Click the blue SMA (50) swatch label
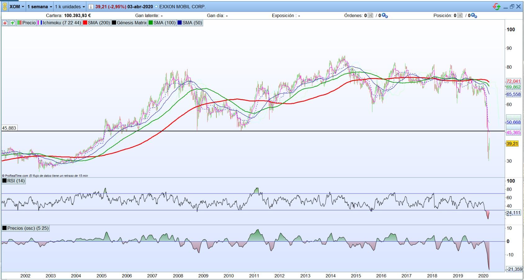The image size is (524, 280). [190, 23]
